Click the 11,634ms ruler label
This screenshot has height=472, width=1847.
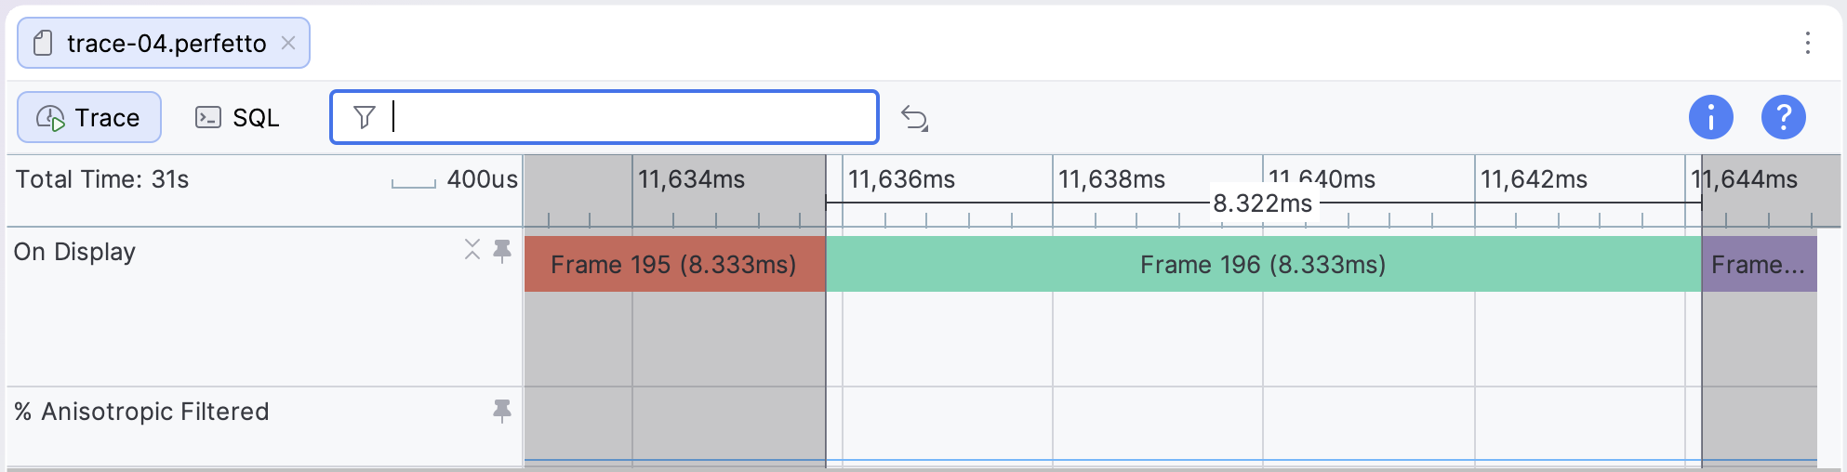tap(691, 179)
